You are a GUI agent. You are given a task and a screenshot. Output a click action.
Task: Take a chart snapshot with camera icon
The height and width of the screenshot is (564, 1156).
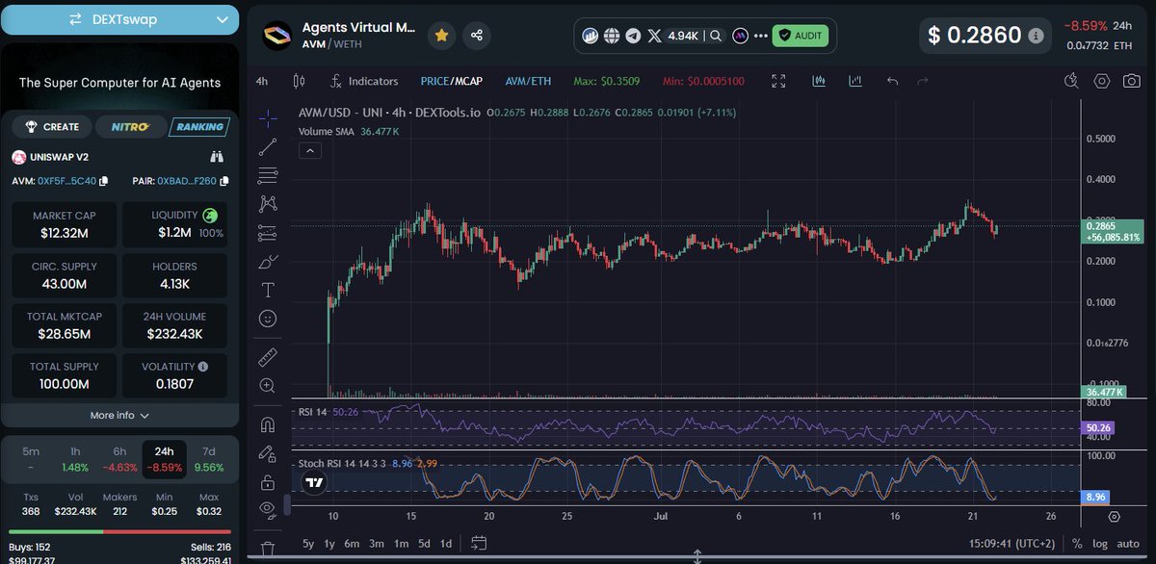point(1132,82)
